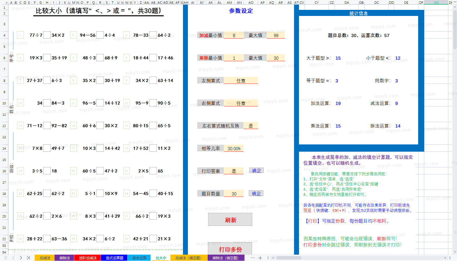Open the 复合运算 sheet tab
Viewport: 457px width, 261px height.
tap(139, 258)
